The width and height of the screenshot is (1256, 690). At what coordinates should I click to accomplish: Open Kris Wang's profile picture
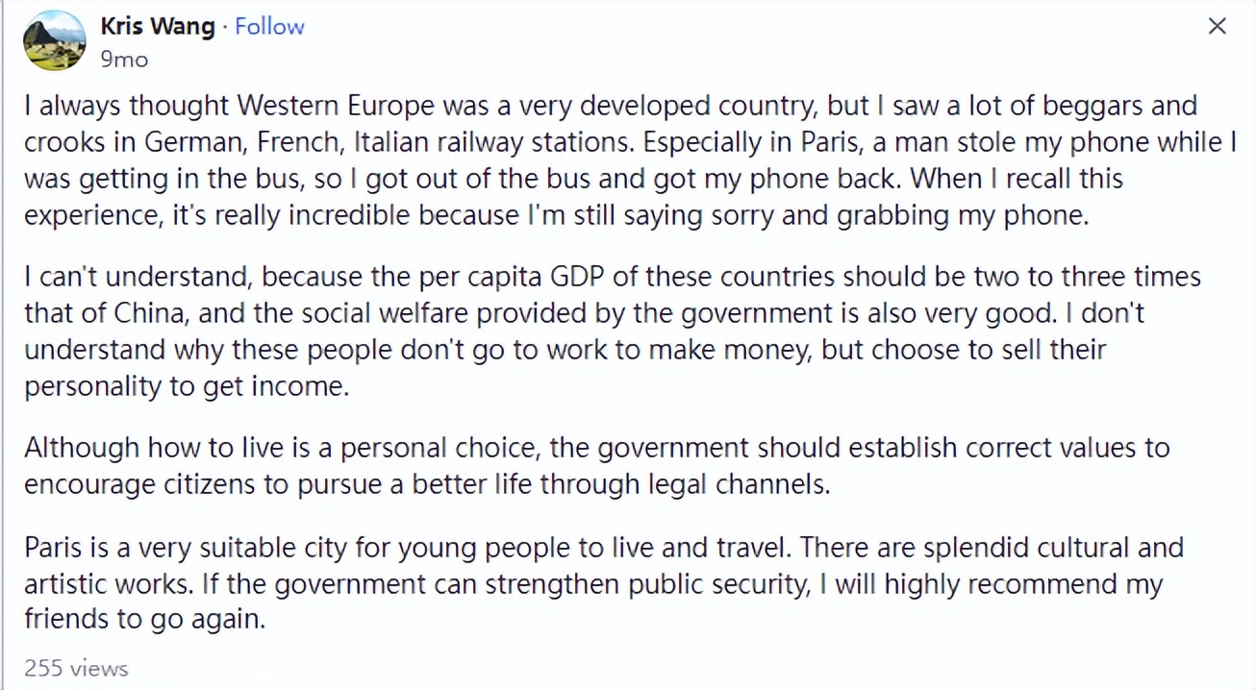click(54, 40)
